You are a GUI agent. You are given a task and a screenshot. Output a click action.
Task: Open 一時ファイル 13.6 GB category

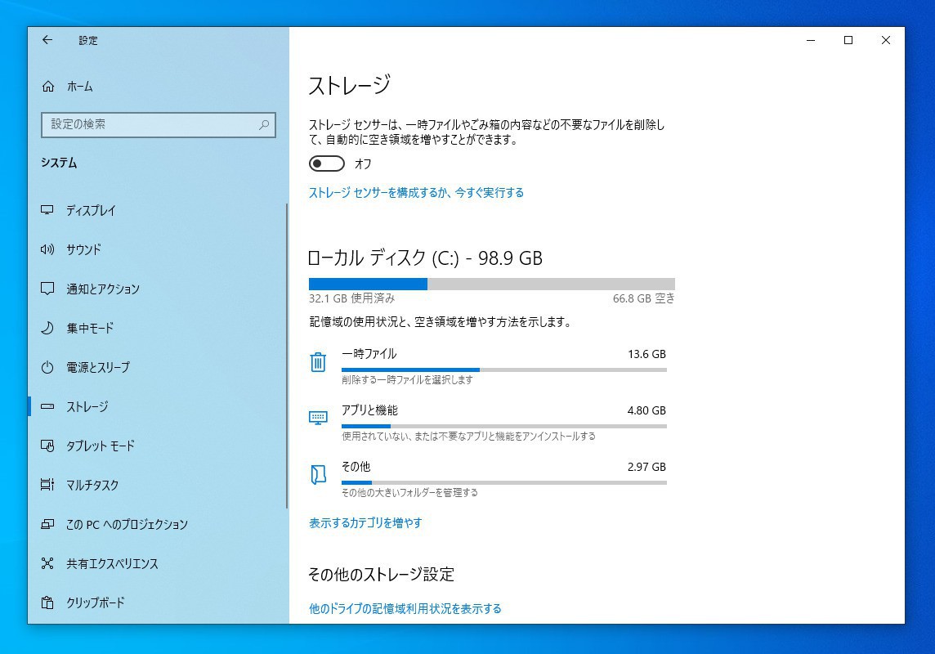[x=488, y=365]
